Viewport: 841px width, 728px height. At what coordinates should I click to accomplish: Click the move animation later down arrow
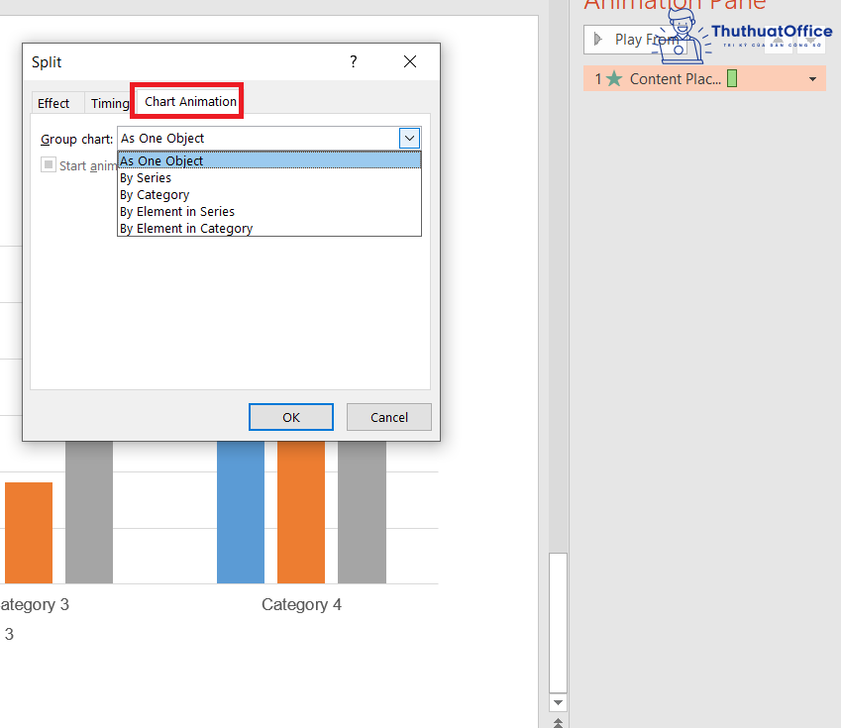(x=810, y=40)
